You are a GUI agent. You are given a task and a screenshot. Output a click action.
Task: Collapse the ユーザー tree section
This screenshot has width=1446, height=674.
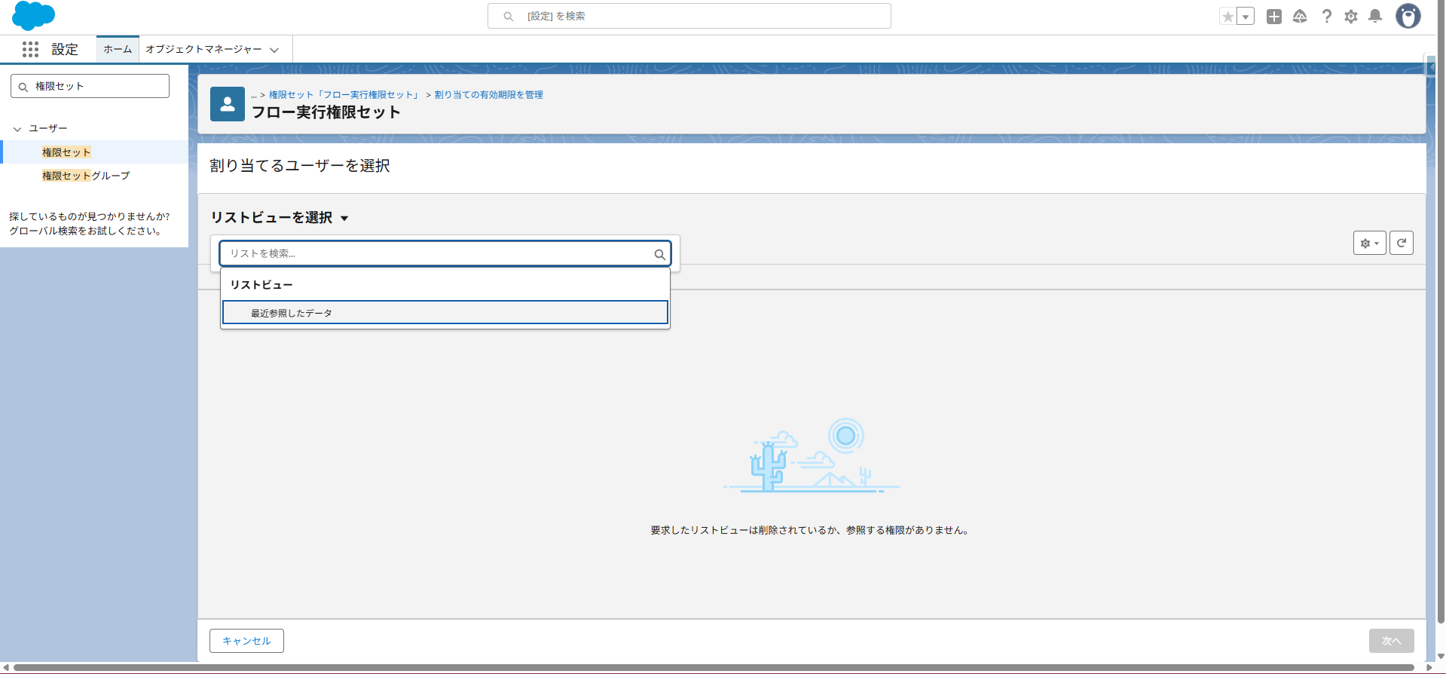[x=17, y=129]
